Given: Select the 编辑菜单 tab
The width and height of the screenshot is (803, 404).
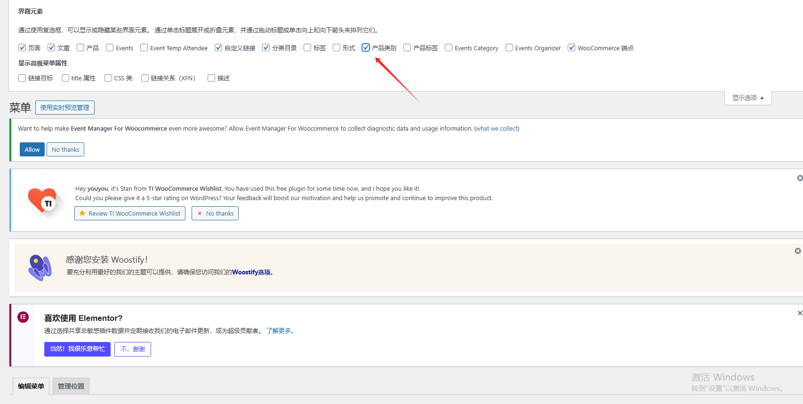Looking at the screenshot, I should (x=31, y=386).
